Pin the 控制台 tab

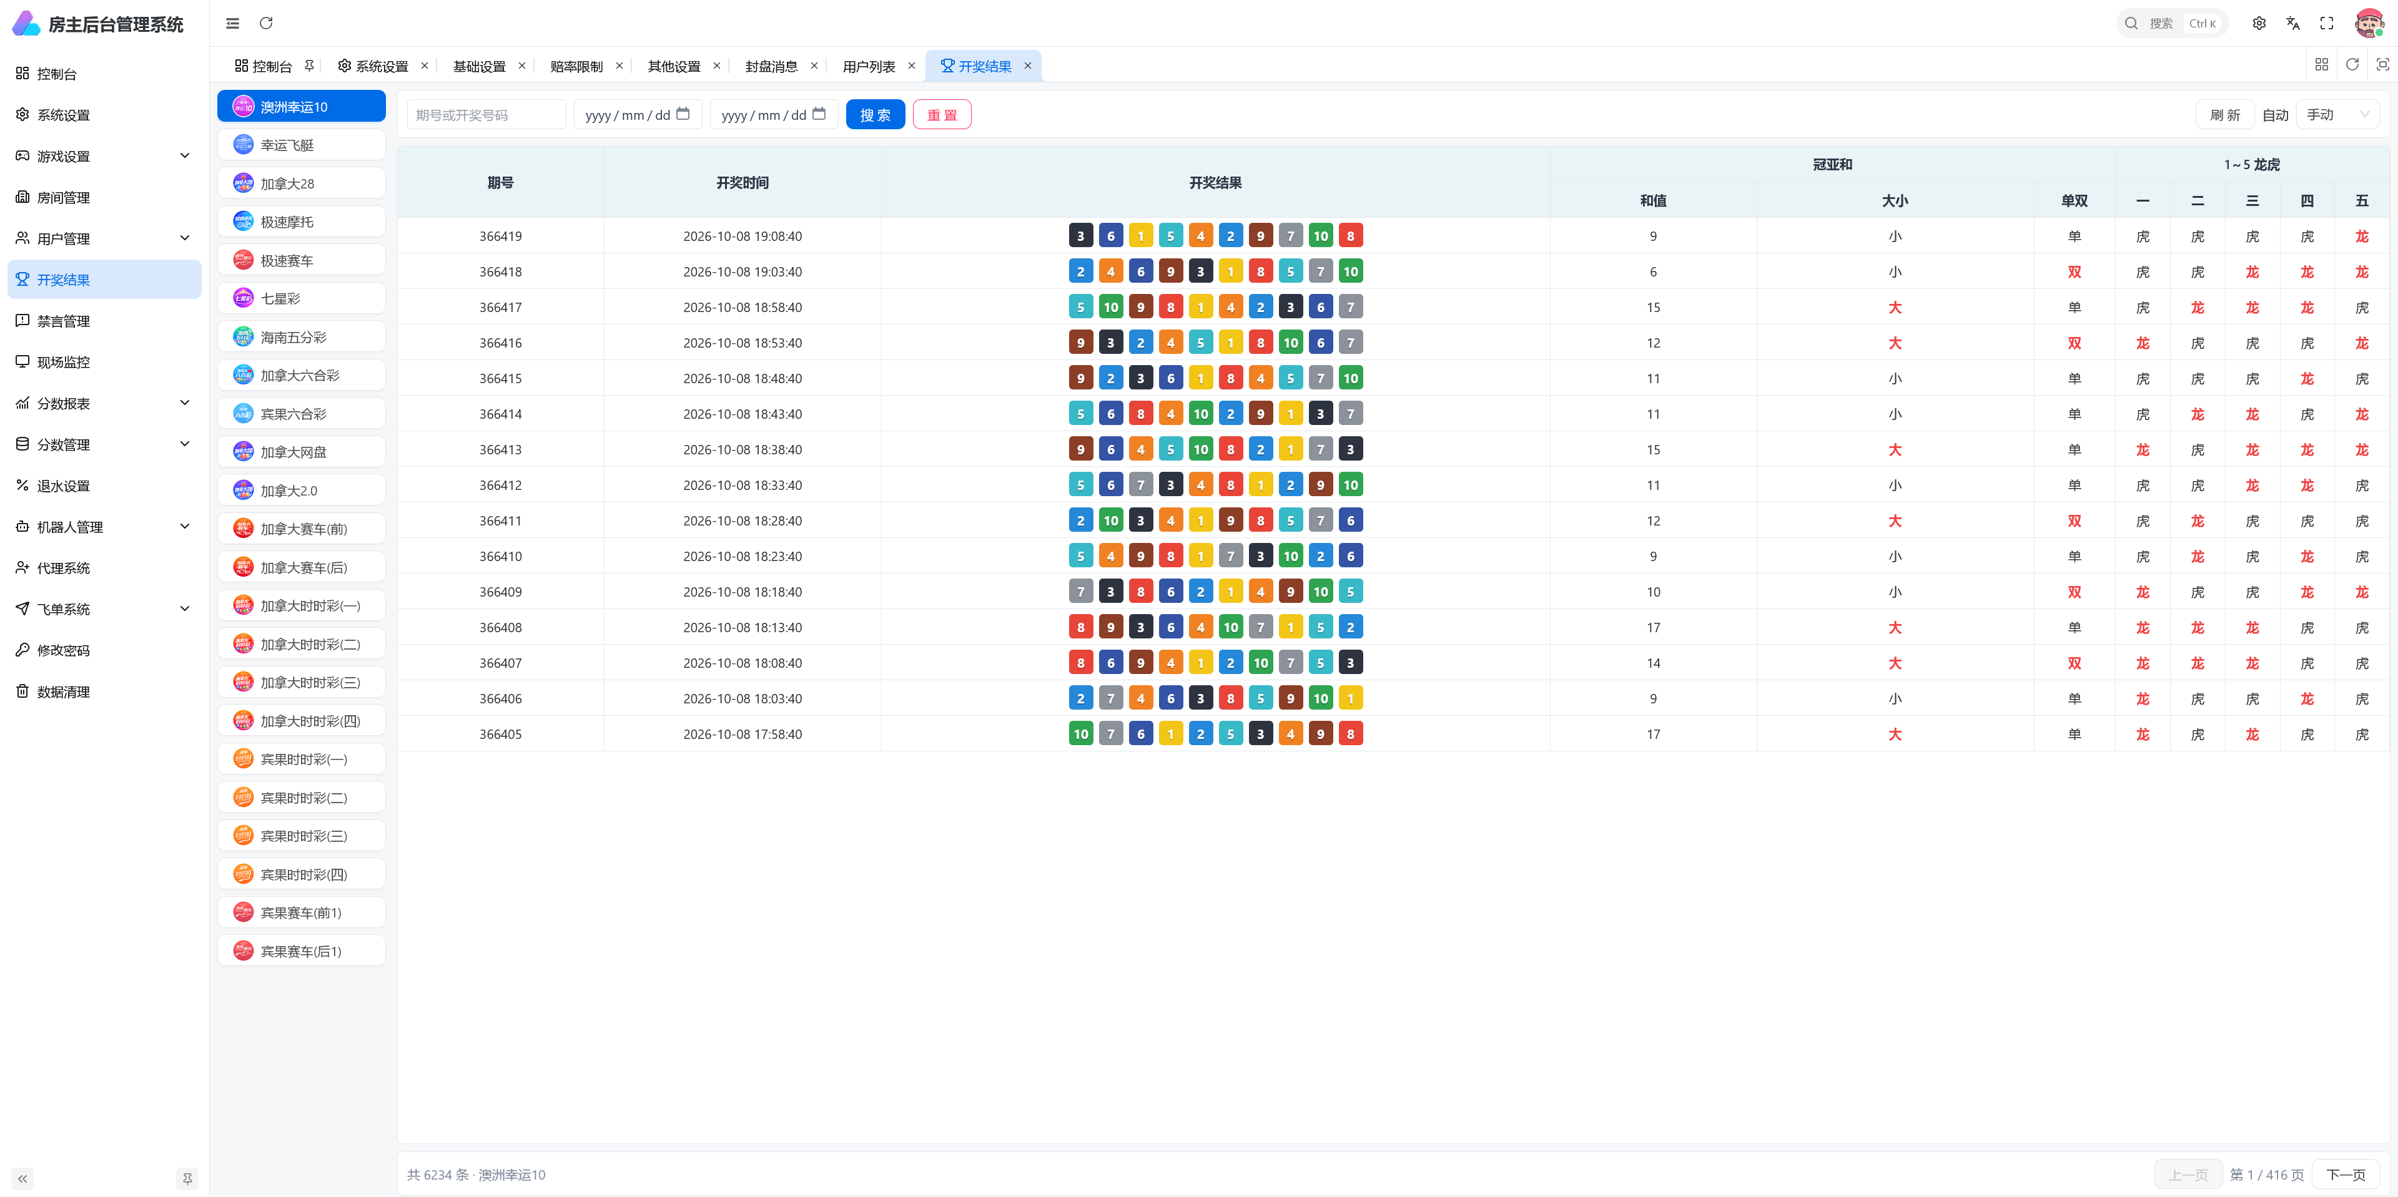coord(309,66)
